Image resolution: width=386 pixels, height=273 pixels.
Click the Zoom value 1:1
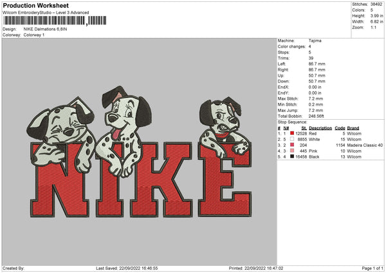click(373, 27)
